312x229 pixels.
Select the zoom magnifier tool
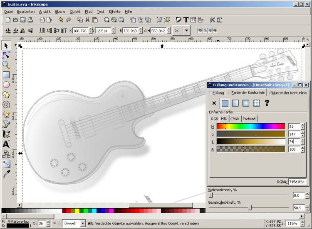[x=6, y=65]
